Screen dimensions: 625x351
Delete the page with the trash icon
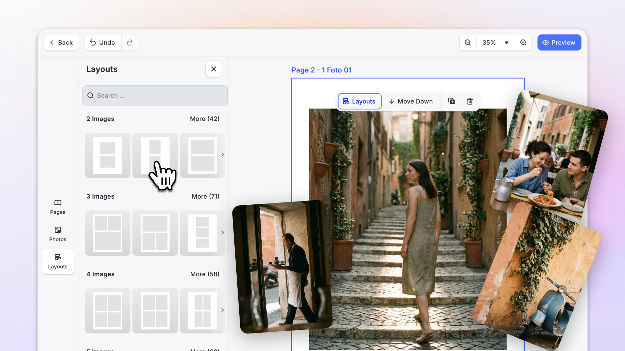coord(470,101)
